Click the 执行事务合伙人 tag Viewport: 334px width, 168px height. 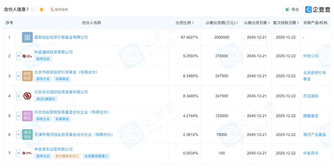coord(67,156)
